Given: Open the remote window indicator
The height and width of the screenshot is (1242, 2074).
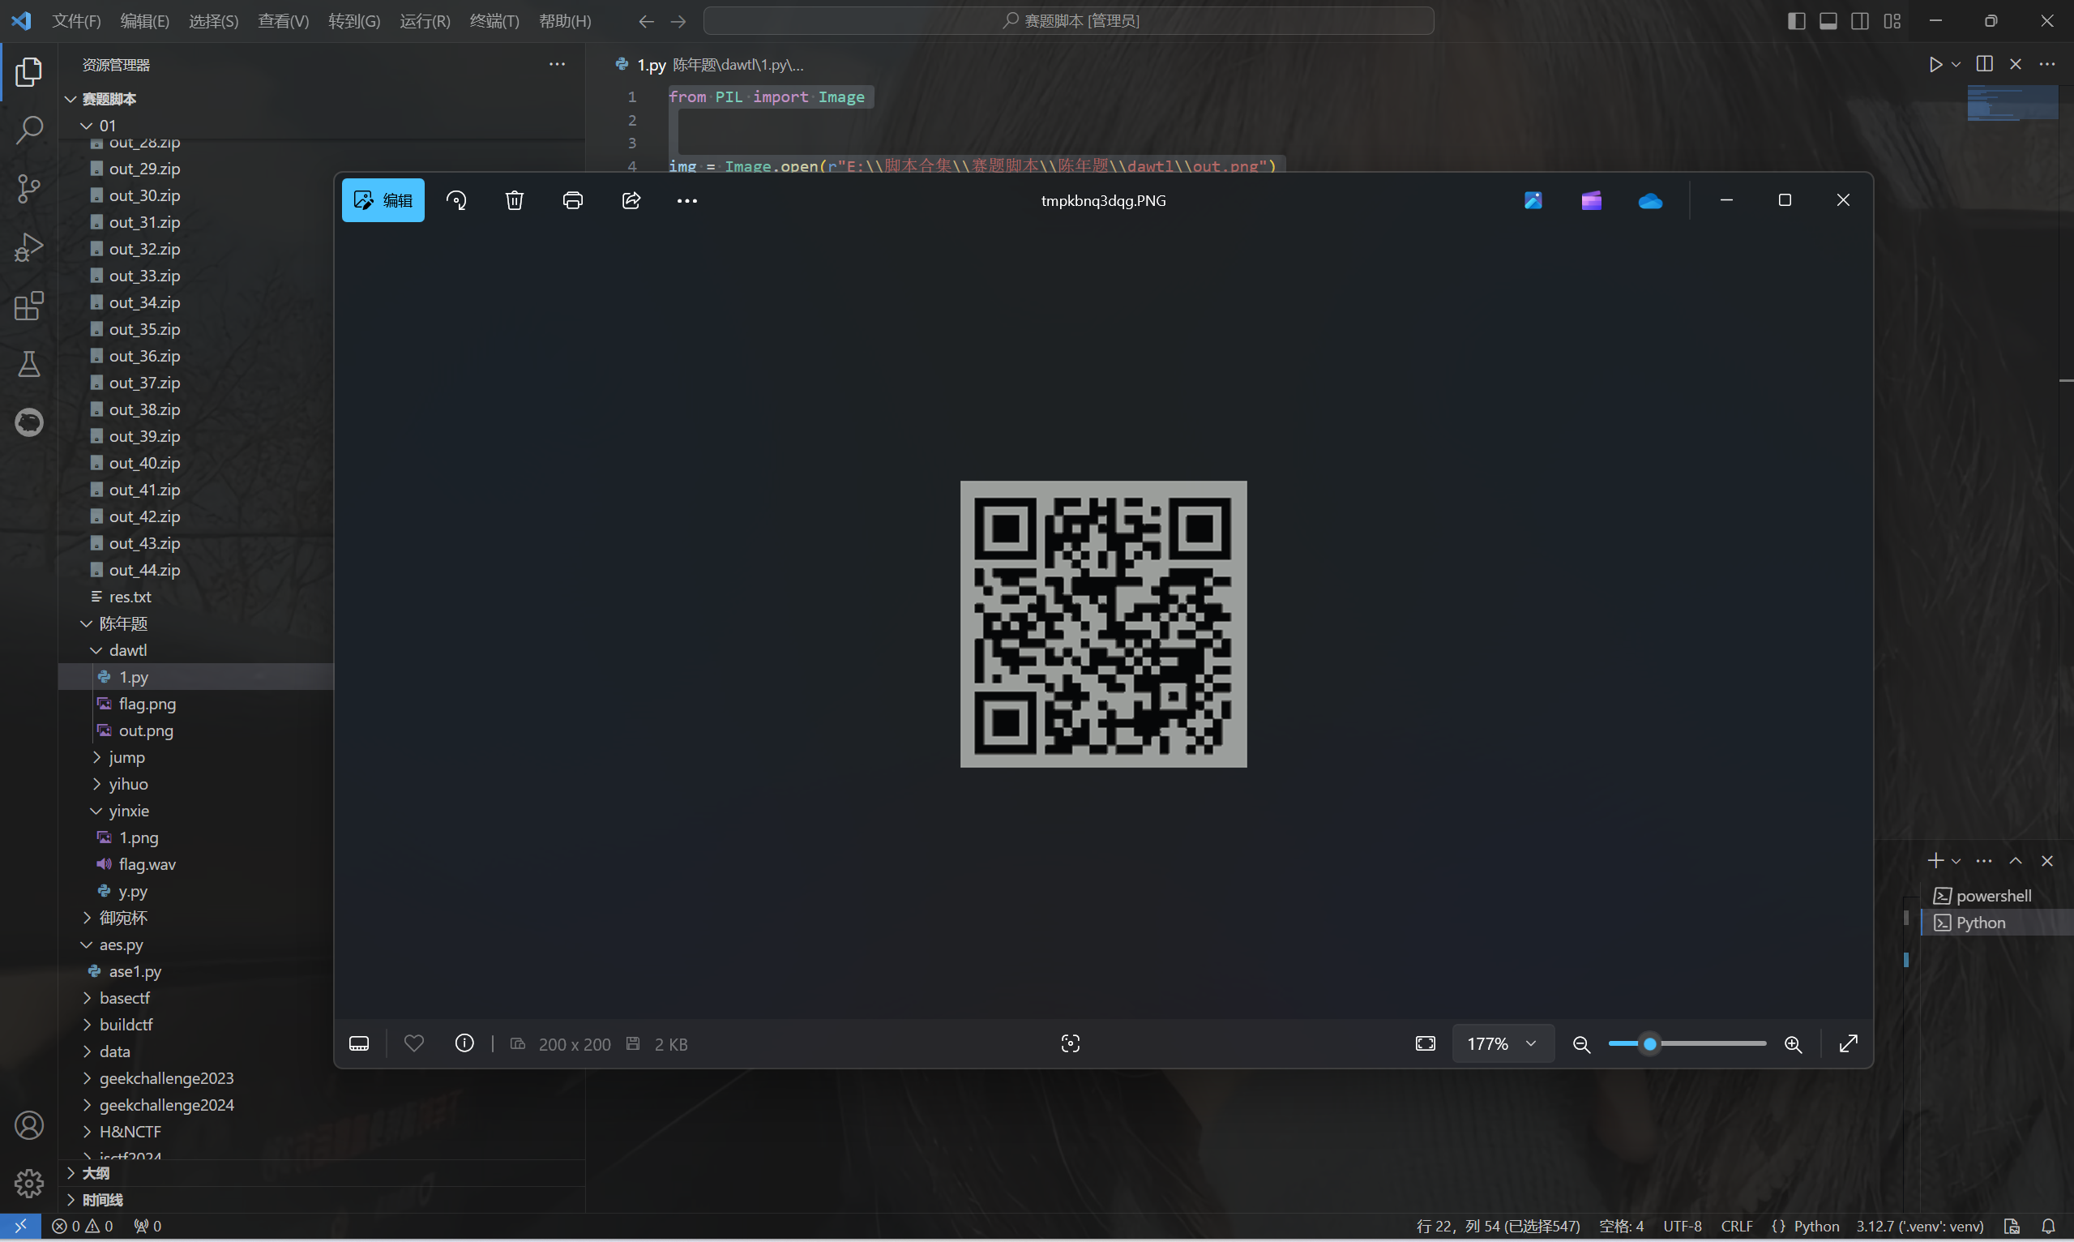Looking at the screenshot, I should coord(20,1226).
